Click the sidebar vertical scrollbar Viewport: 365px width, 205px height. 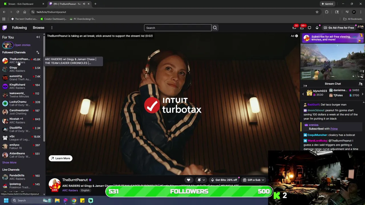(44, 88)
